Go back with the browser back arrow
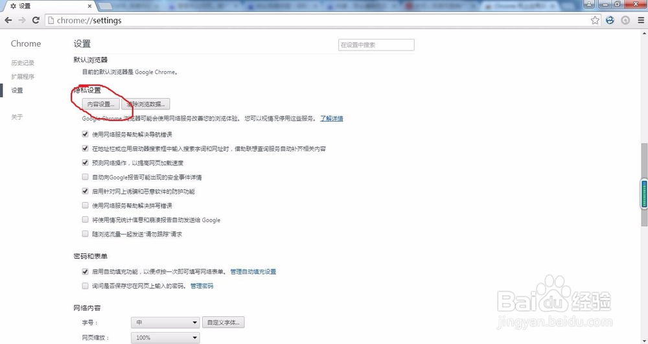648x344 pixels. pyautogui.click(x=8, y=20)
